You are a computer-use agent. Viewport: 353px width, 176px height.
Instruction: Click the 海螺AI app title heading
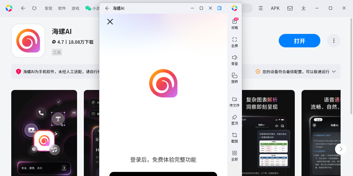pyautogui.click(x=62, y=31)
